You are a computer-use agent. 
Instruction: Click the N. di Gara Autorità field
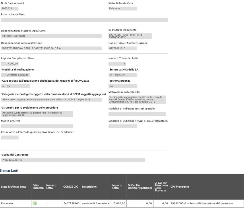pyautogui.click(x=10, y=9)
